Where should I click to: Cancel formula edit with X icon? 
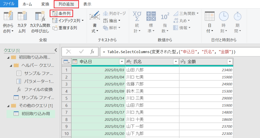pyautogui.click(x=69, y=52)
